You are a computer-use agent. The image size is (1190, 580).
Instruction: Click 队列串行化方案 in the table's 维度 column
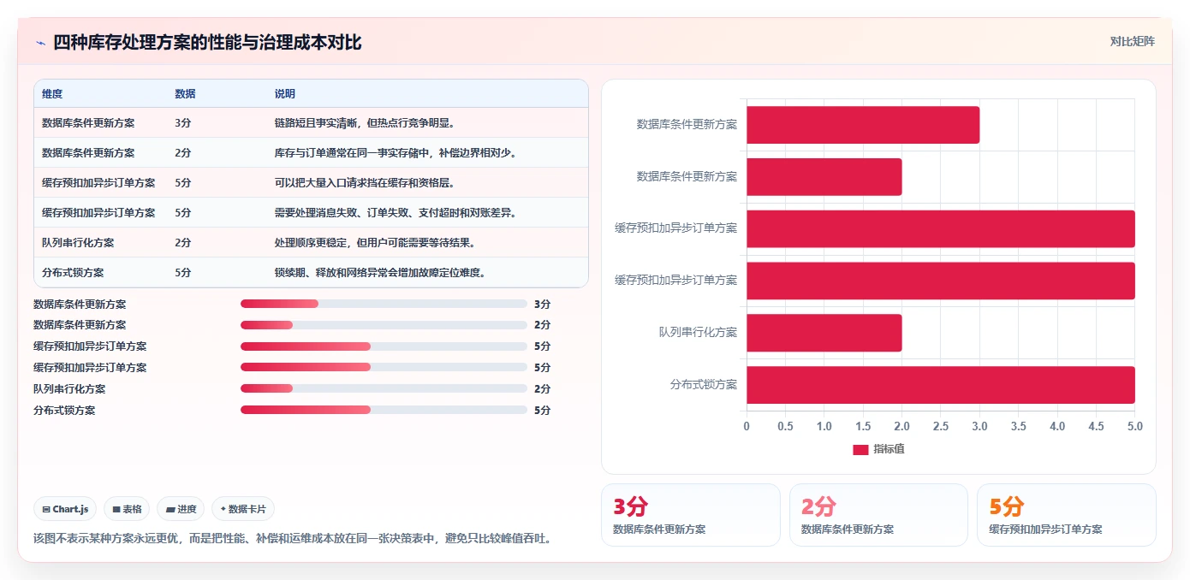[x=78, y=243]
